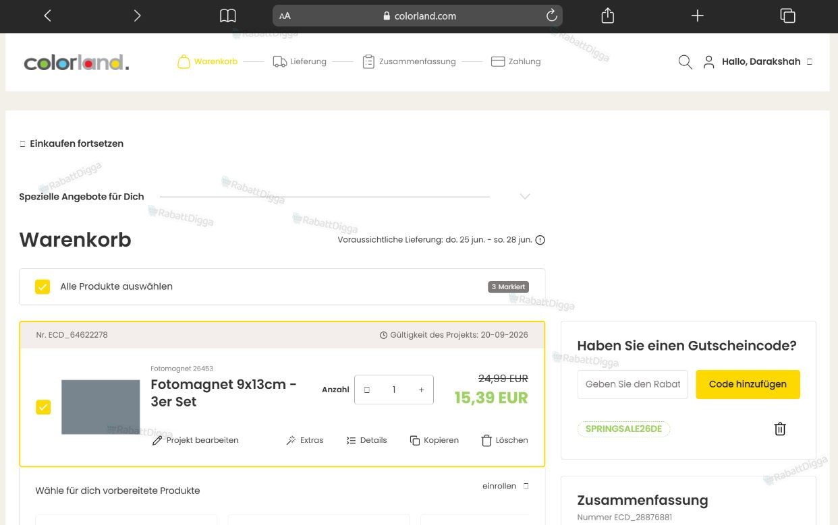Select the Zahlung checkout step
The width and height of the screenshot is (838, 525).
515,61
